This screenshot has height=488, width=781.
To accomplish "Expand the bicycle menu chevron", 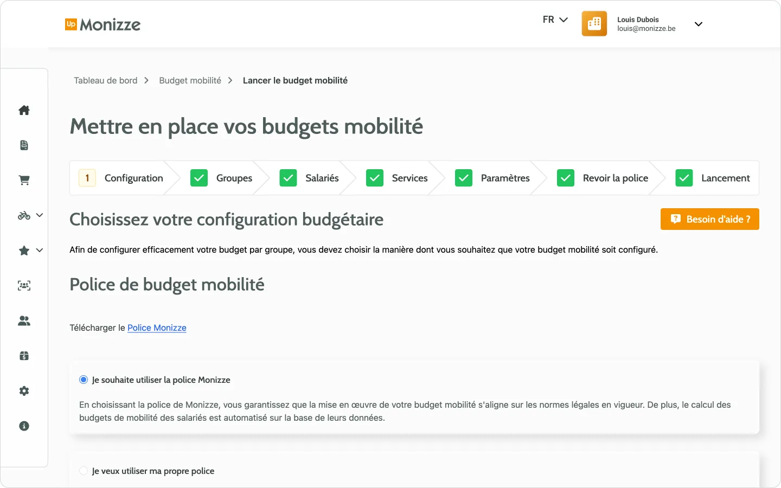I will tap(39, 215).
